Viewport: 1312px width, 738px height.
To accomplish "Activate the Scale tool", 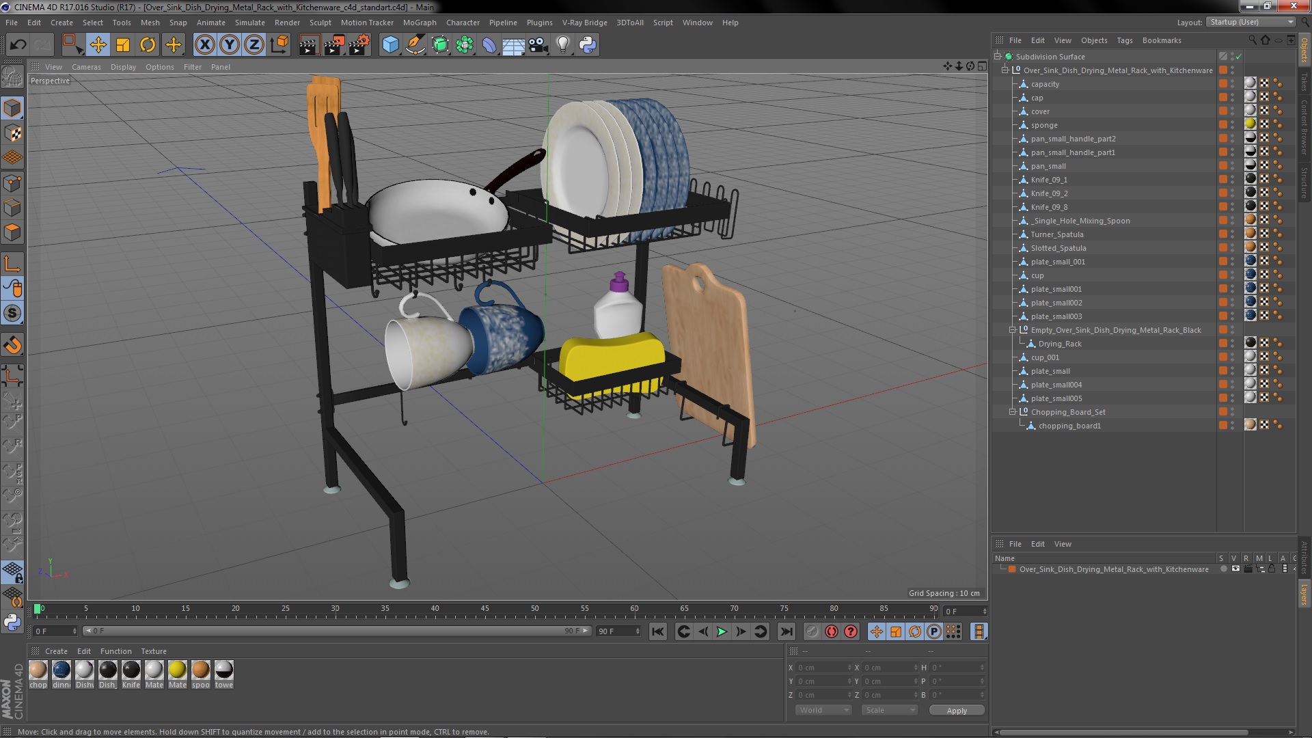I will [x=123, y=45].
